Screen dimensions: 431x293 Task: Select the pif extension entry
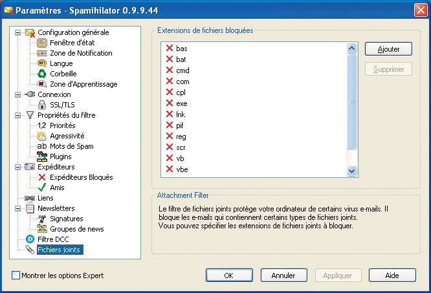coord(179,125)
